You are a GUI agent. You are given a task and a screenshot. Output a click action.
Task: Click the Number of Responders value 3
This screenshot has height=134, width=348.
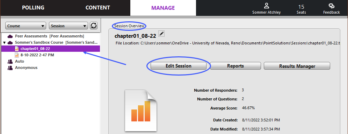[x=243, y=90]
